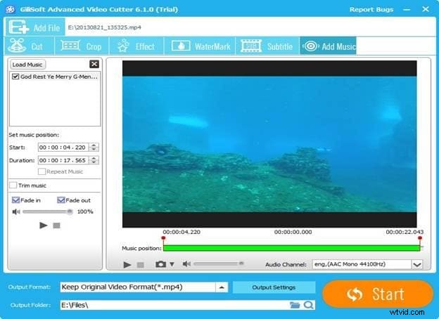Play the video preview
Screen dimensions: 439x319
pos(127,264)
